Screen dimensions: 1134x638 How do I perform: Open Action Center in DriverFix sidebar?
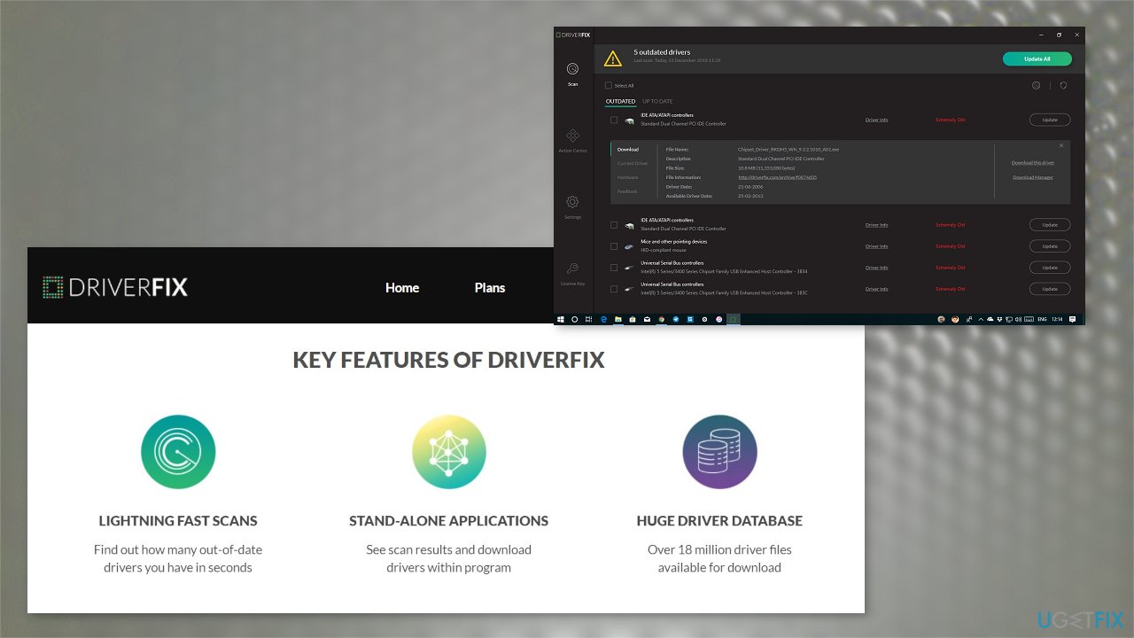pyautogui.click(x=572, y=140)
